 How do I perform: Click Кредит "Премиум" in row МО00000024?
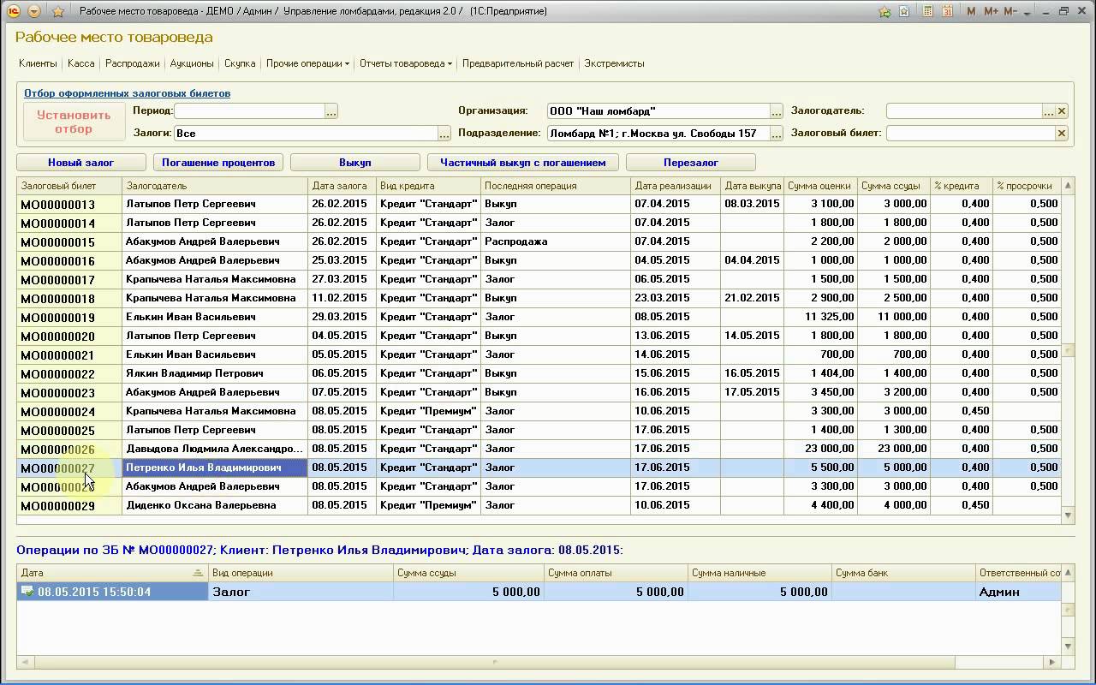(428, 411)
